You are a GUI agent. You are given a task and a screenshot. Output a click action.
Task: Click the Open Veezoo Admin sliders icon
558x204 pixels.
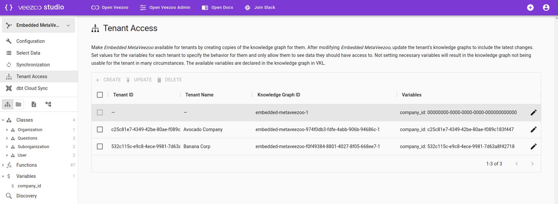[143, 8]
